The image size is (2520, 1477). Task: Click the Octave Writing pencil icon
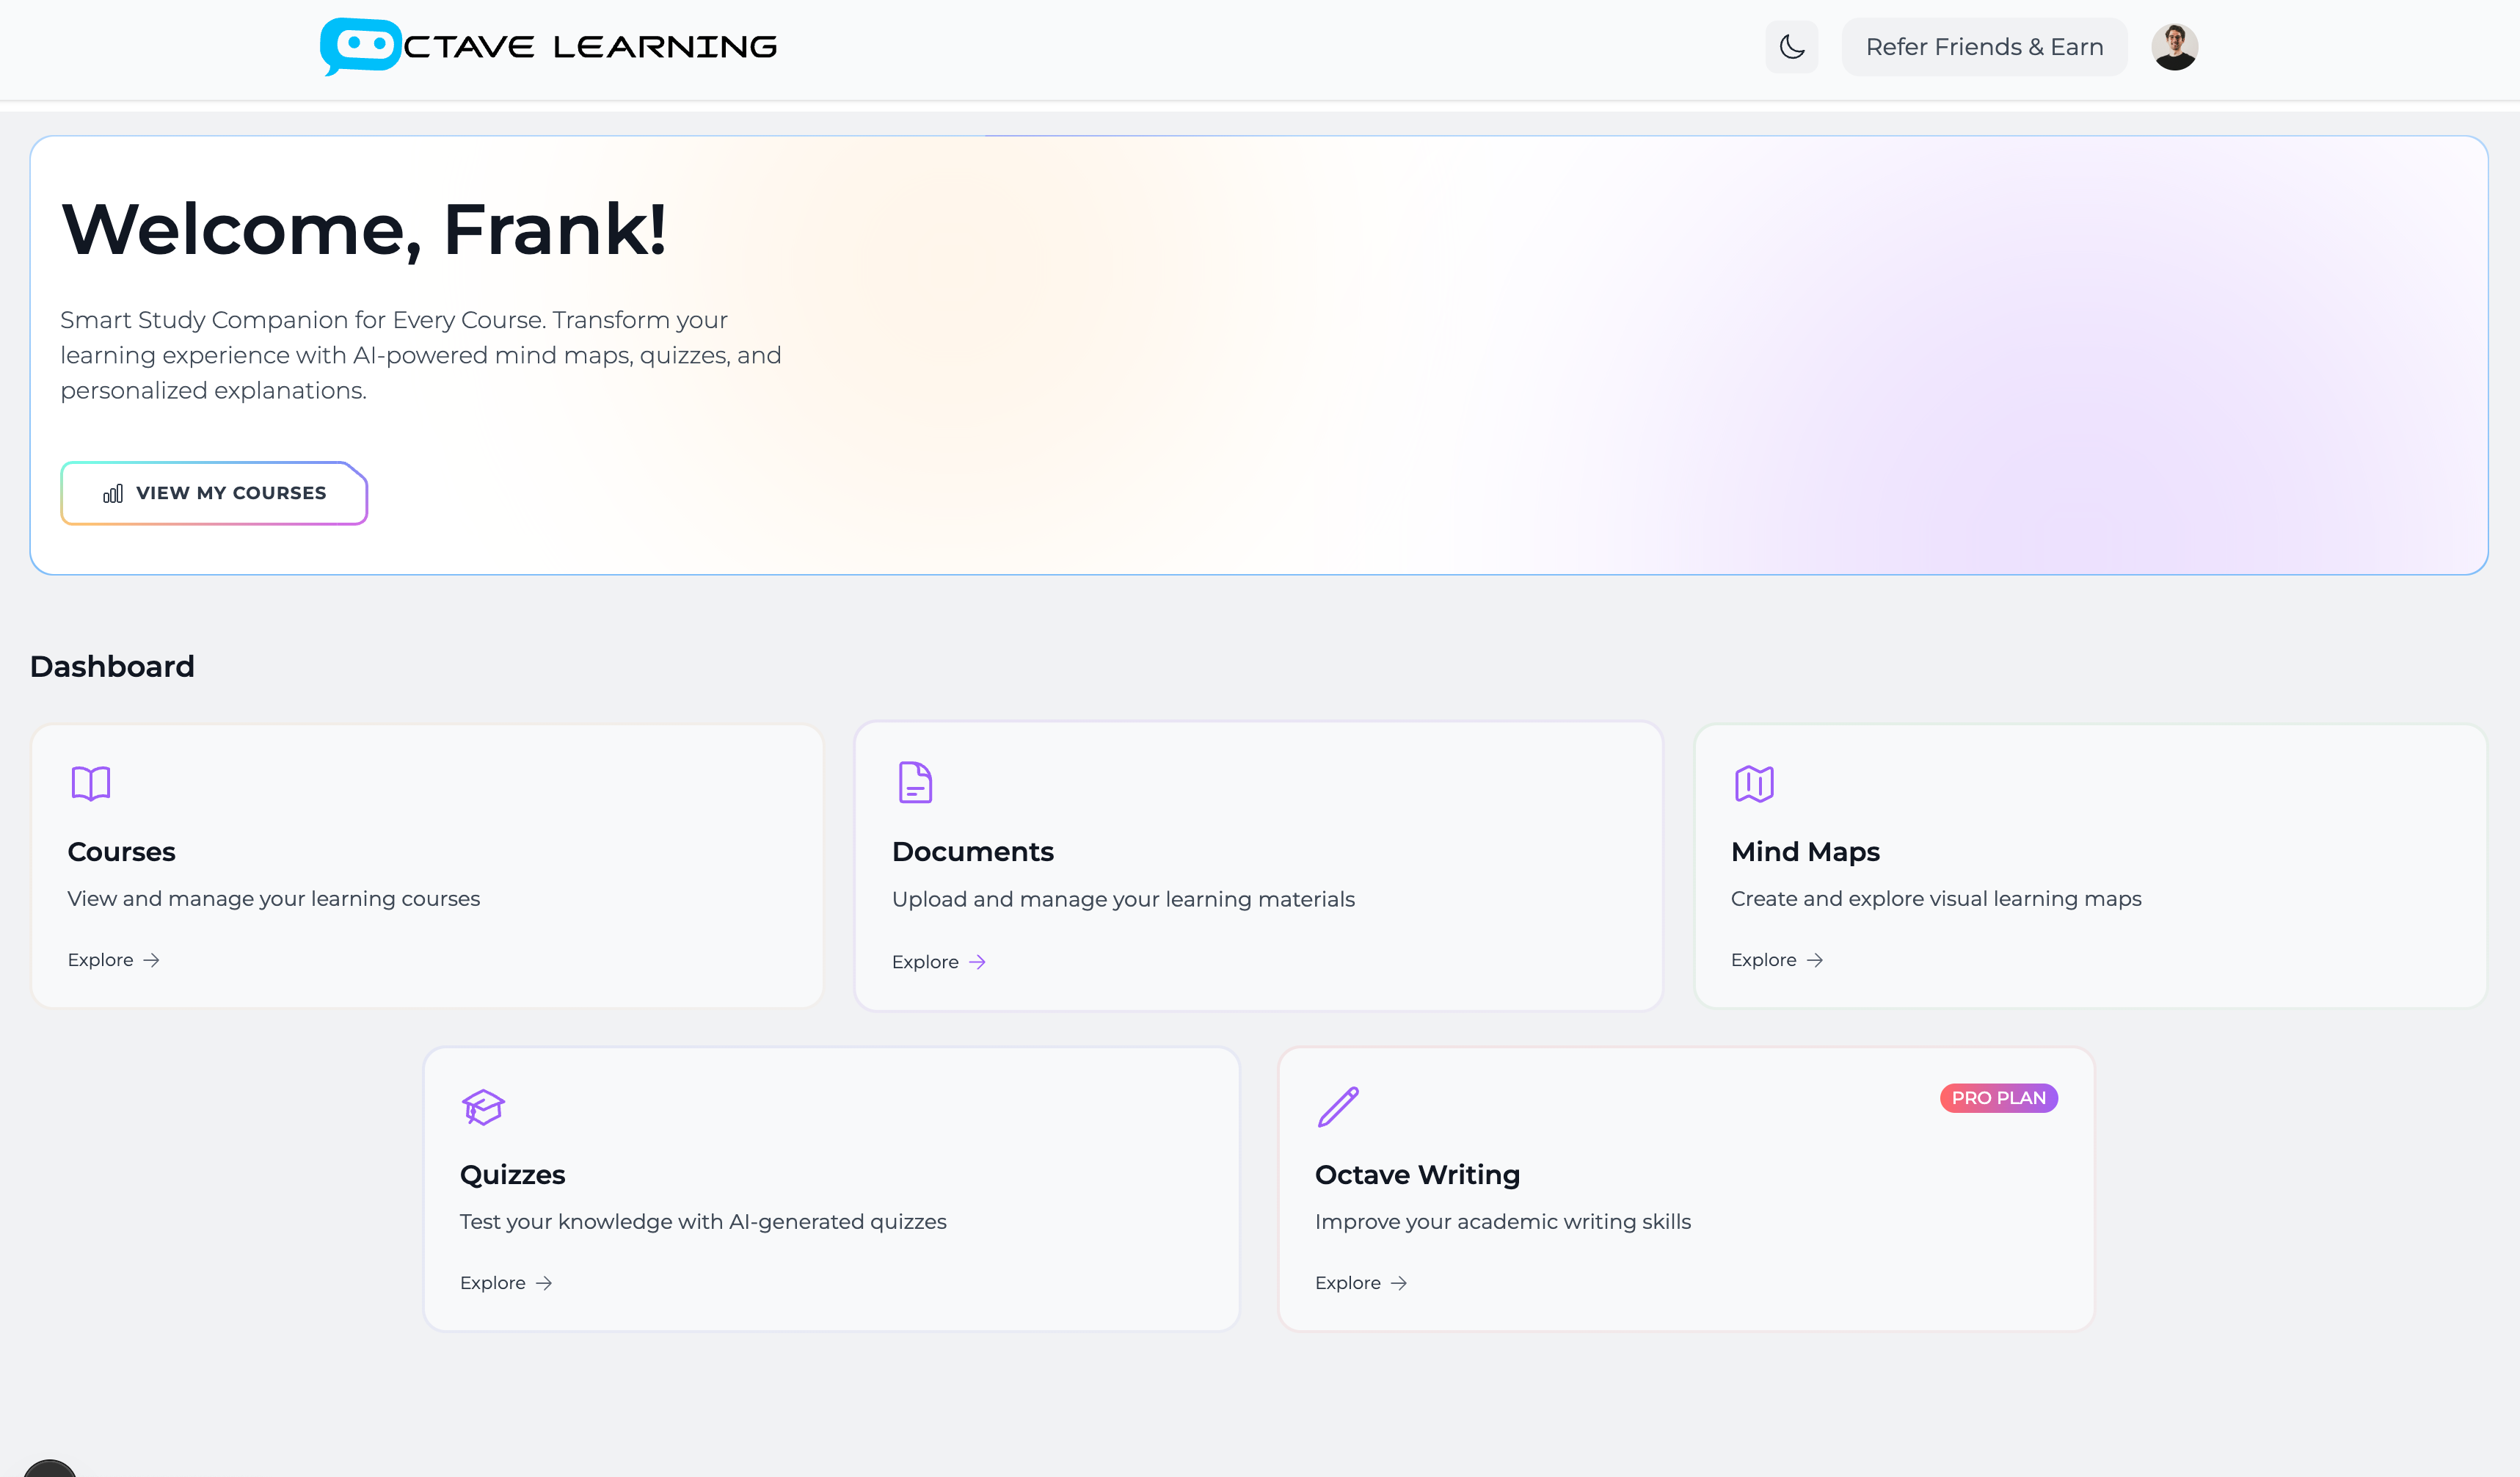click(x=1338, y=1107)
